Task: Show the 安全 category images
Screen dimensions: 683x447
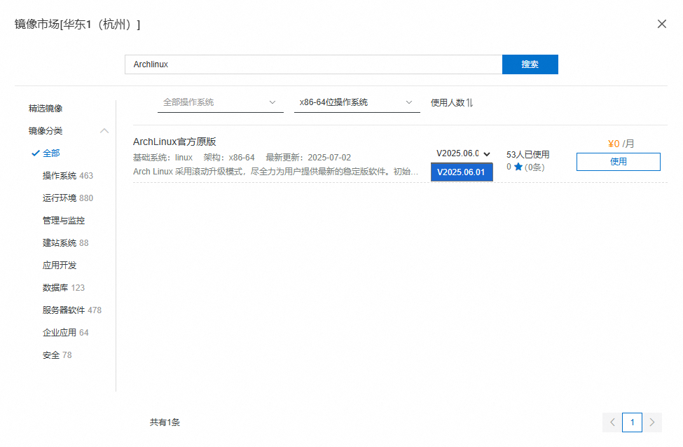Action: (51, 355)
